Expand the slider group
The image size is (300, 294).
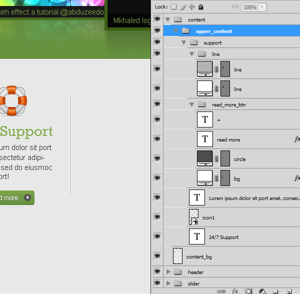coord(168,283)
